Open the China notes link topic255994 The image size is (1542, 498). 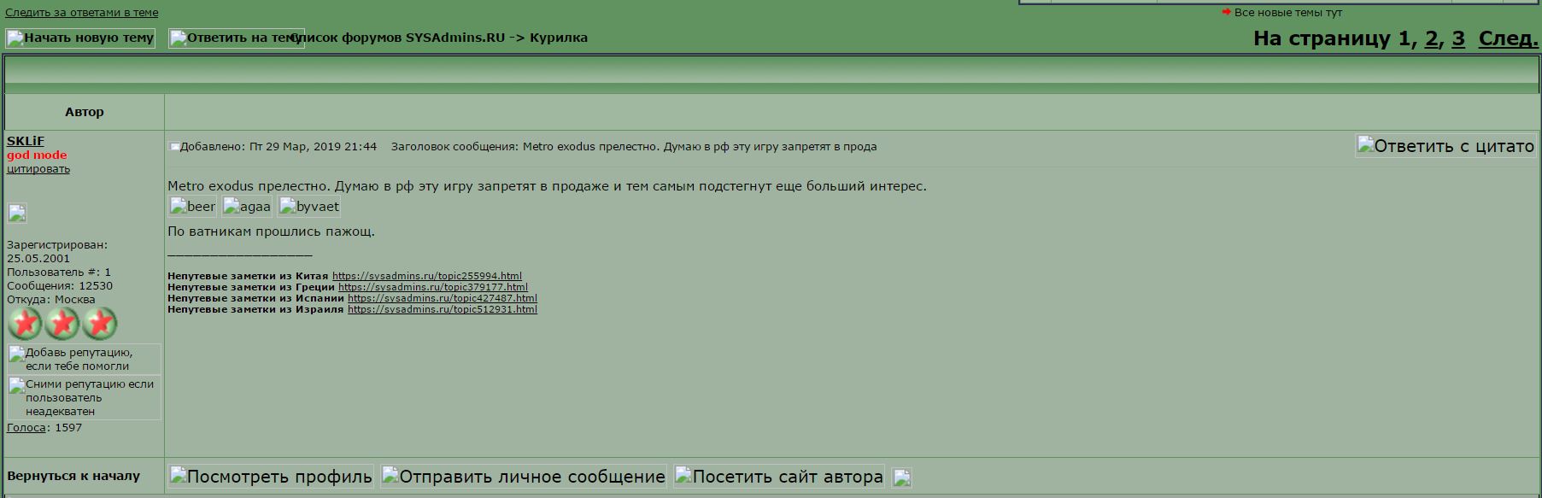click(427, 276)
